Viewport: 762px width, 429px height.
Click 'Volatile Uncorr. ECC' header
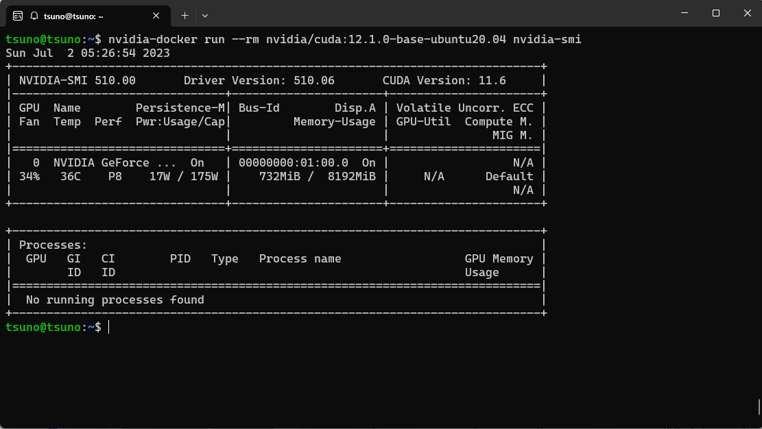point(464,108)
